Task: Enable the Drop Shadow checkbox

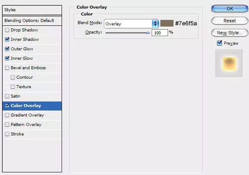Action: [x=7, y=30]
